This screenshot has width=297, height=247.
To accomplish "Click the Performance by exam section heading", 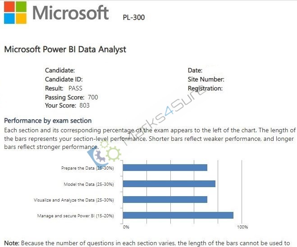I will tap(48, 121).
